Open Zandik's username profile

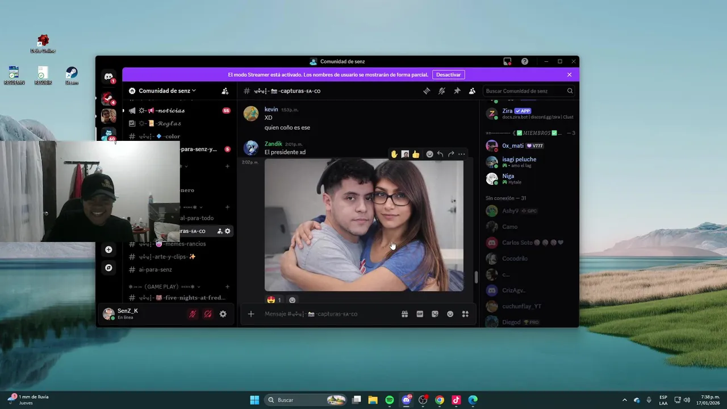click(273, 144)
